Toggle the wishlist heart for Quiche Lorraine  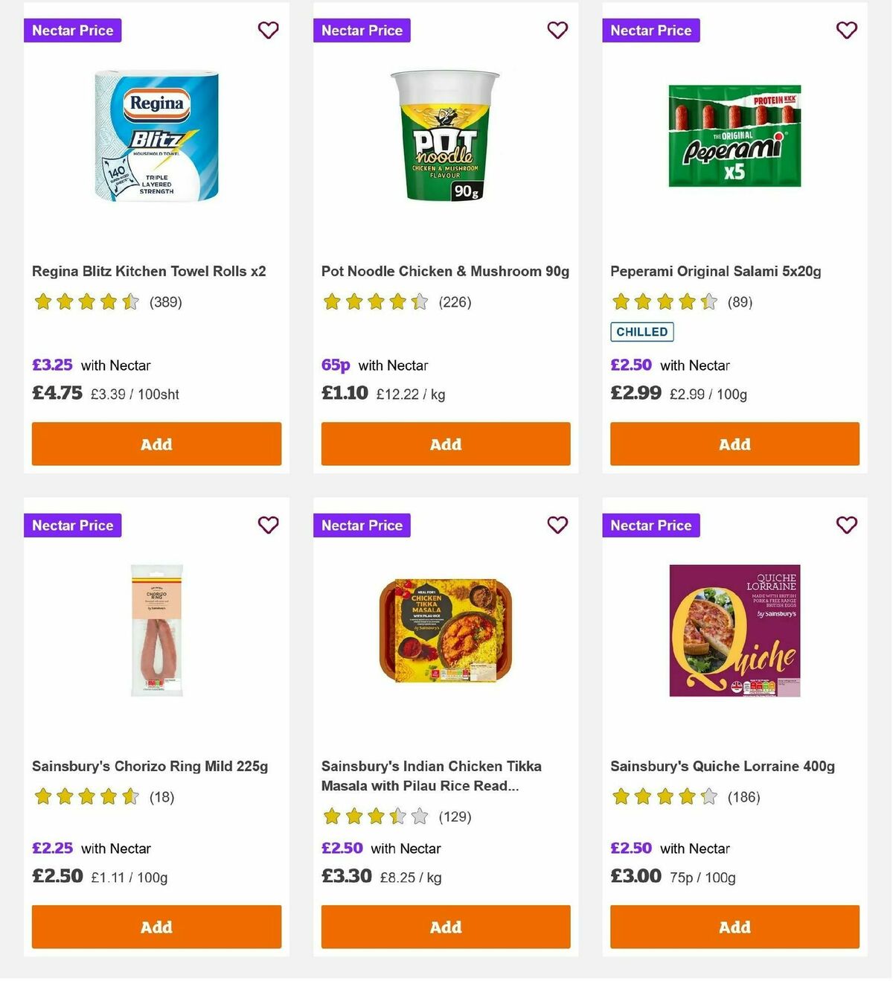tap(846, 525)
